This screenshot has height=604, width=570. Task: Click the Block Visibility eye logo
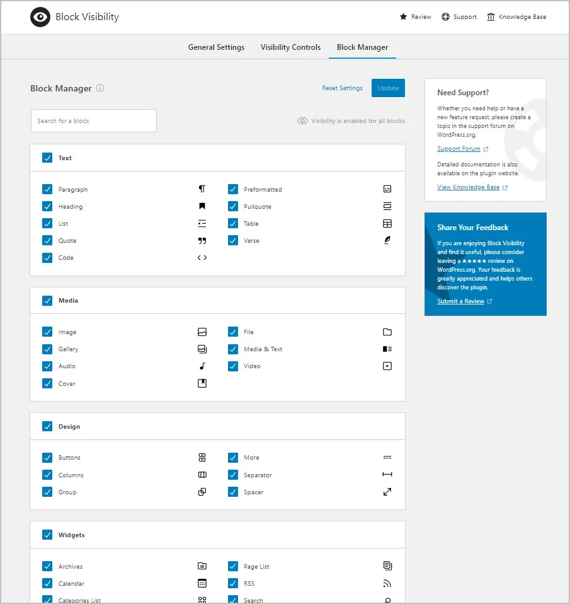pyautogui.click(x=40, y=18)
